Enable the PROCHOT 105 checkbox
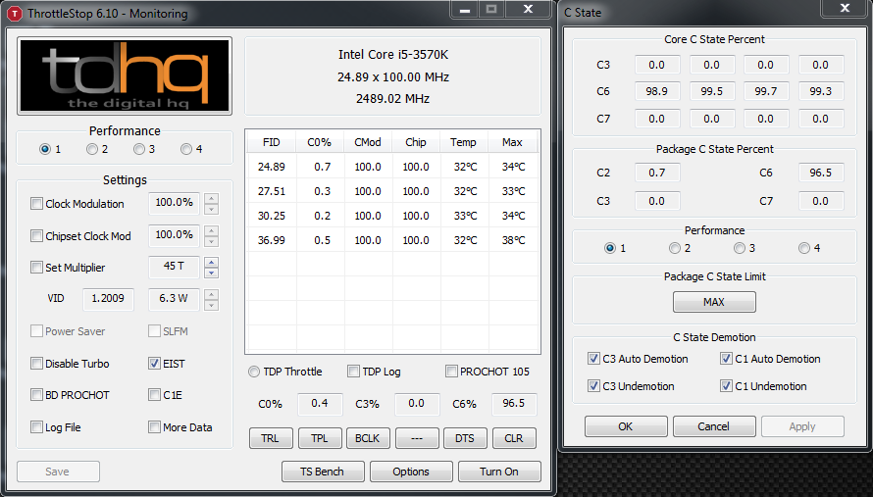 [x=451, y=372]
